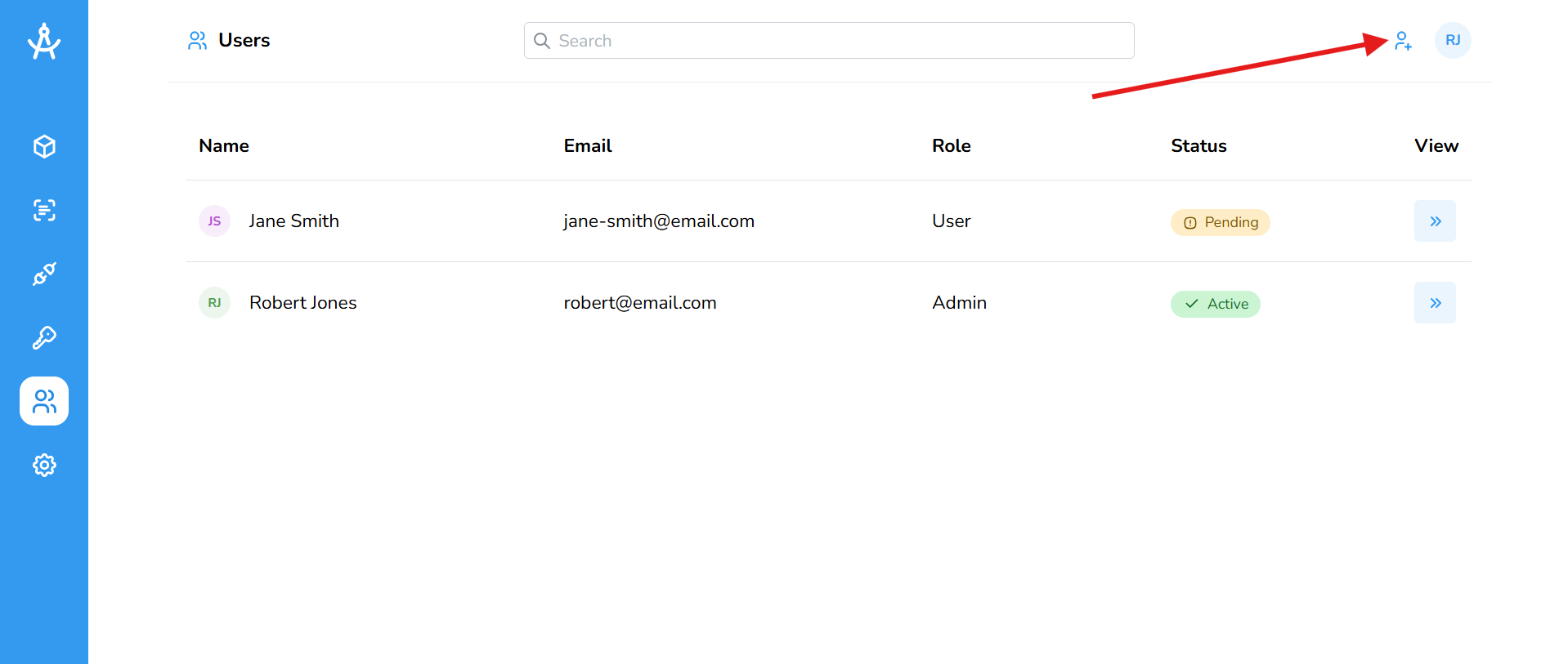
Task: Open the key icon in the sidebar
Action: (44, 337)
